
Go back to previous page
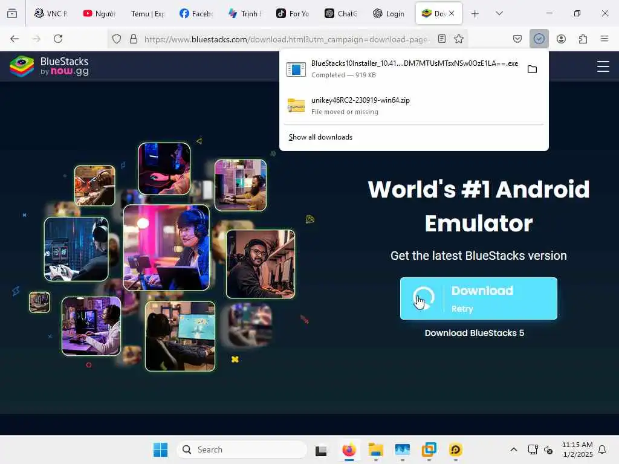coord(15,39)
